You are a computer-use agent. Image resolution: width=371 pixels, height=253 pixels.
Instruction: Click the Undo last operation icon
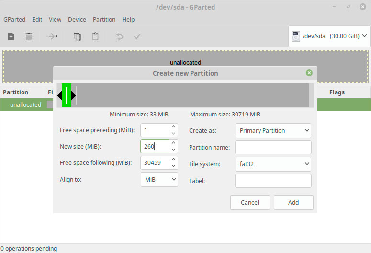[x=120, y=36]
